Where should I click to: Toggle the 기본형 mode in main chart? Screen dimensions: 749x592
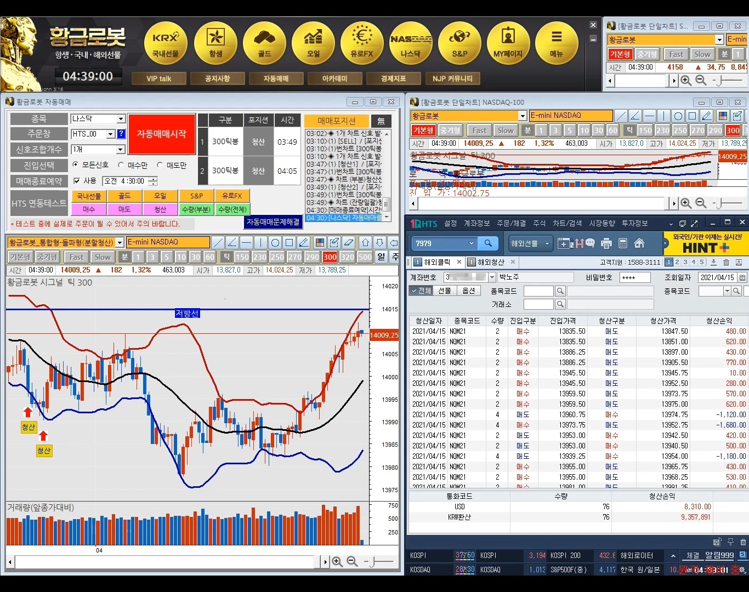pos(20,257)
